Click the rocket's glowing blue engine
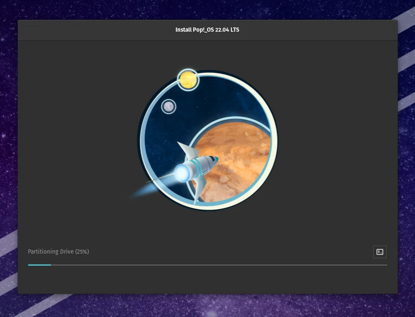The width and height of the screenshot is (415, 317). [183, 173]
